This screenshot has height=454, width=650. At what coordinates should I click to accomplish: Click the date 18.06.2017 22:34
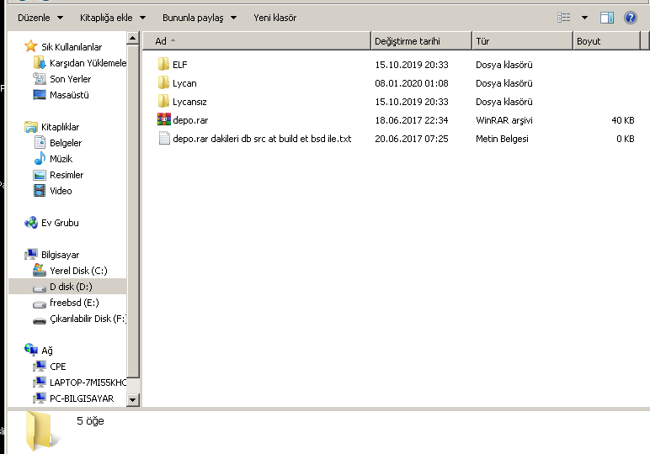pyautogui.click(x=412, y=120)
